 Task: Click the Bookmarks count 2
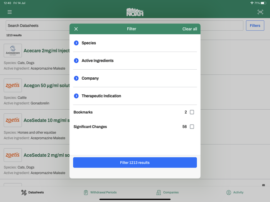[x=186, y=112]
